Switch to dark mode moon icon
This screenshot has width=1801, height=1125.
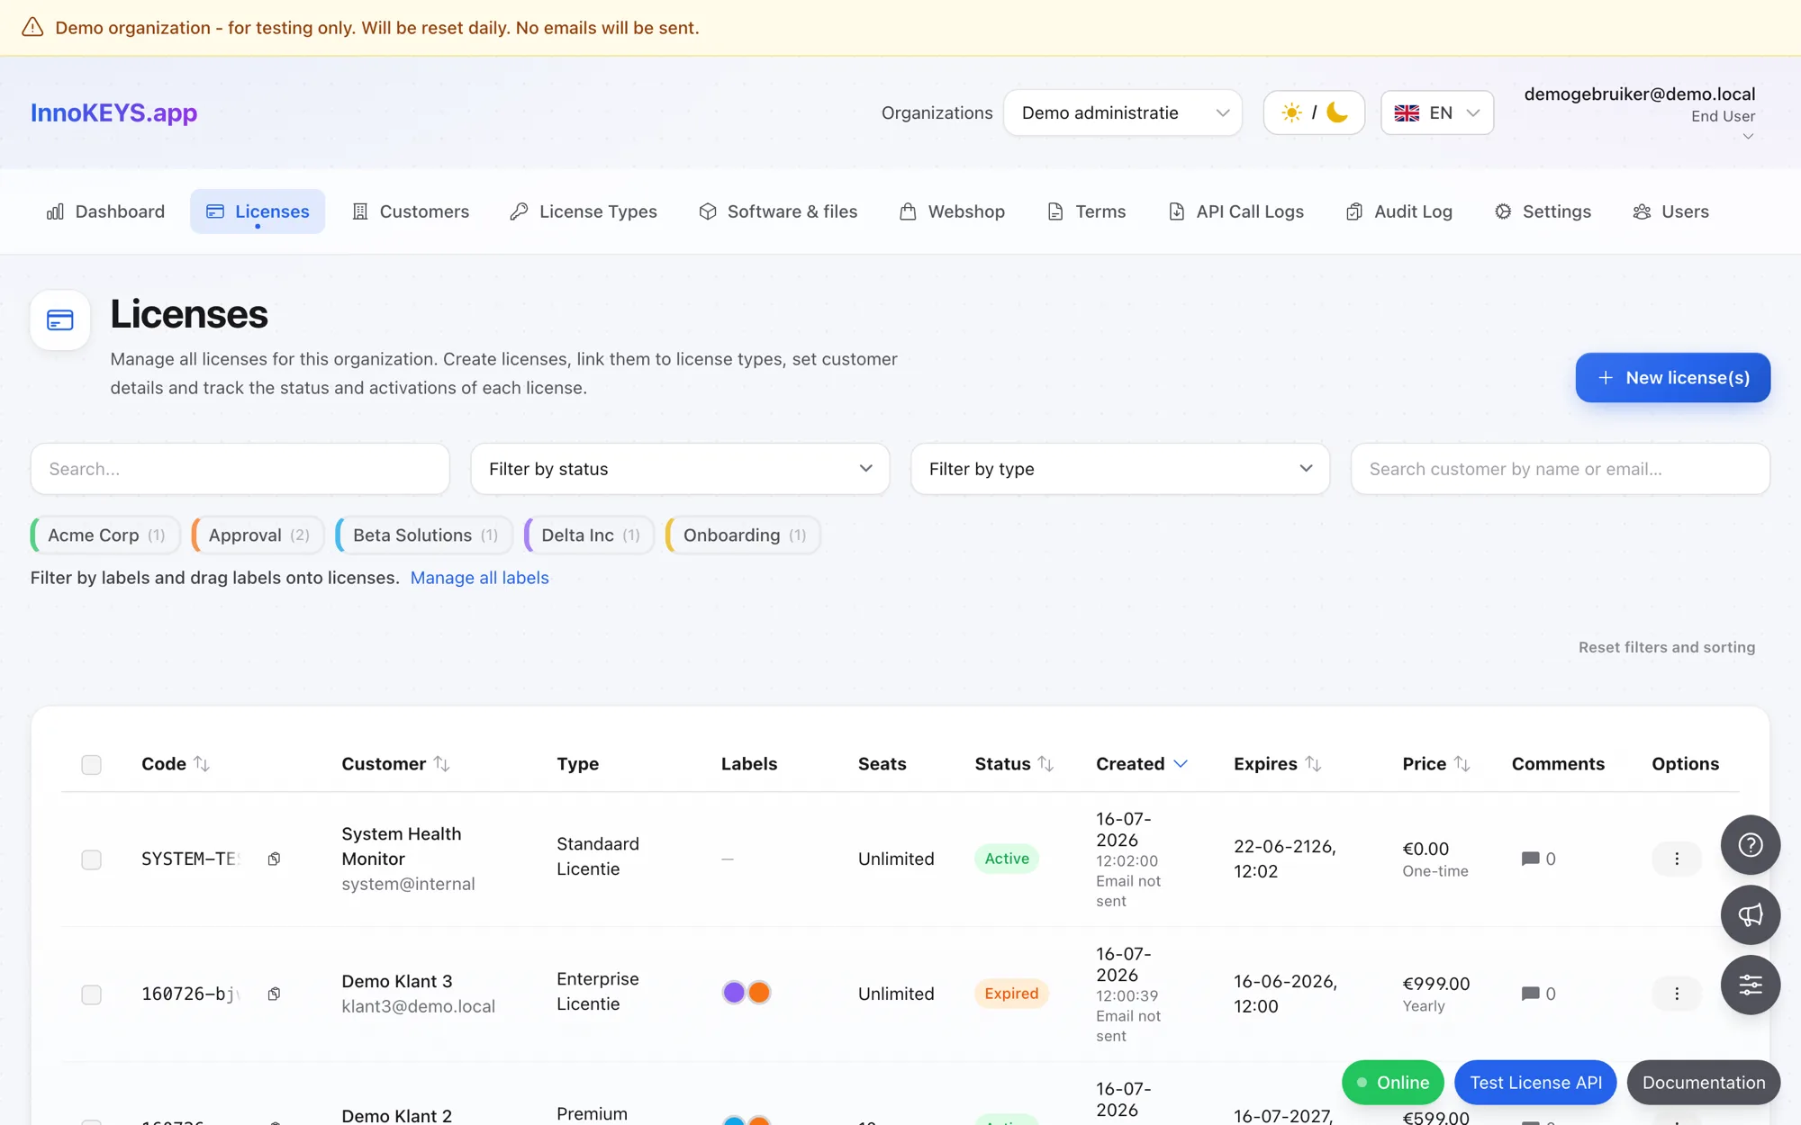tap(1337, 112)
